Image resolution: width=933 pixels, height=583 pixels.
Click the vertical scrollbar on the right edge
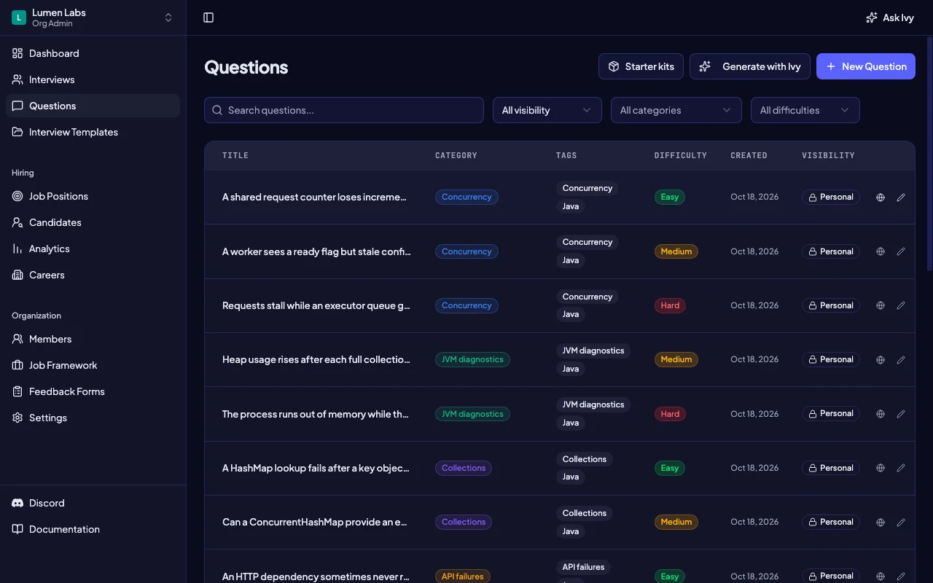pyautogui.click(x=929, y=153)
